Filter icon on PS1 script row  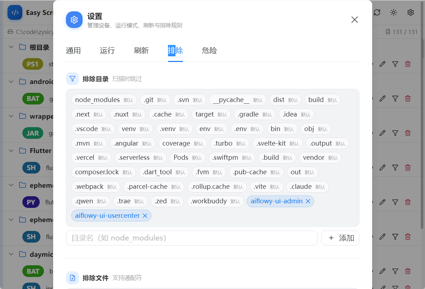click(x=395, y=64)
